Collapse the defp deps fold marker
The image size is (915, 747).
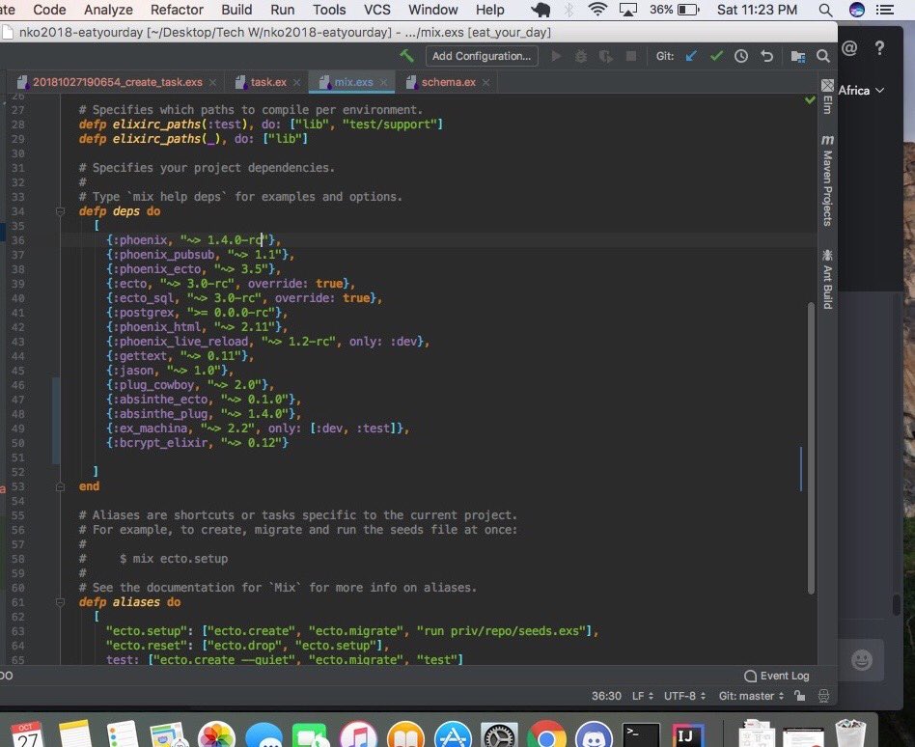click(x=60, y=211)
